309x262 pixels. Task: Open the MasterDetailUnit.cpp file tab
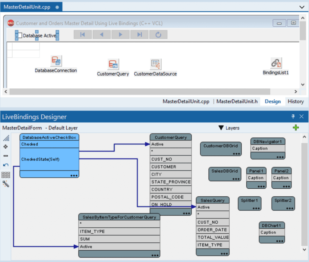31,7
